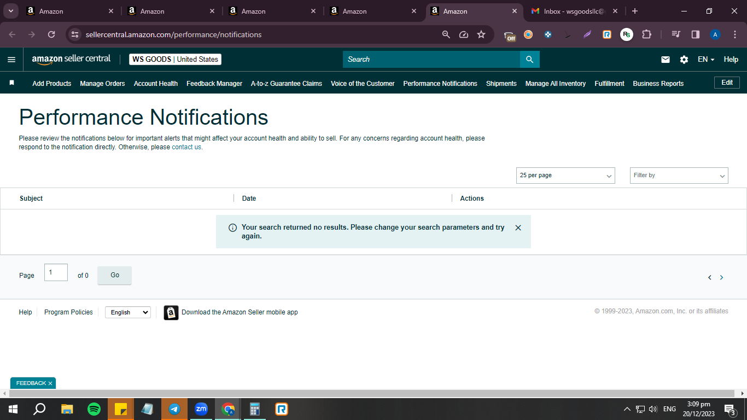Image resolution: width=747 pixels, height=420 pixels.
Task: Bookmark this page with the star
Action: coord(481,34)
